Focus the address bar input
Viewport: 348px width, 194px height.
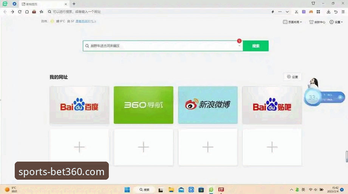(155, 12)
